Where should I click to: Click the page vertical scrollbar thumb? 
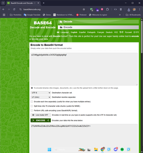click(x=142, y=37)
